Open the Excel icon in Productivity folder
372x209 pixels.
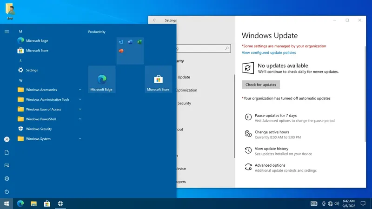[x=139, y=42]
